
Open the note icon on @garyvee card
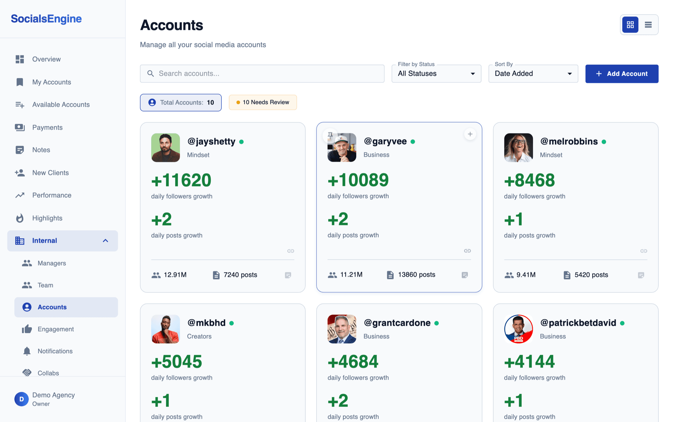(465, 275)
